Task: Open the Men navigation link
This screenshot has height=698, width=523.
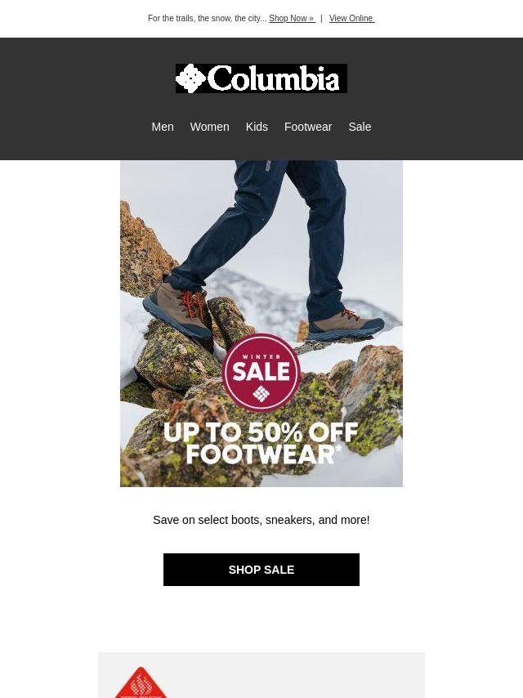Action: click(x=163, y=127)
